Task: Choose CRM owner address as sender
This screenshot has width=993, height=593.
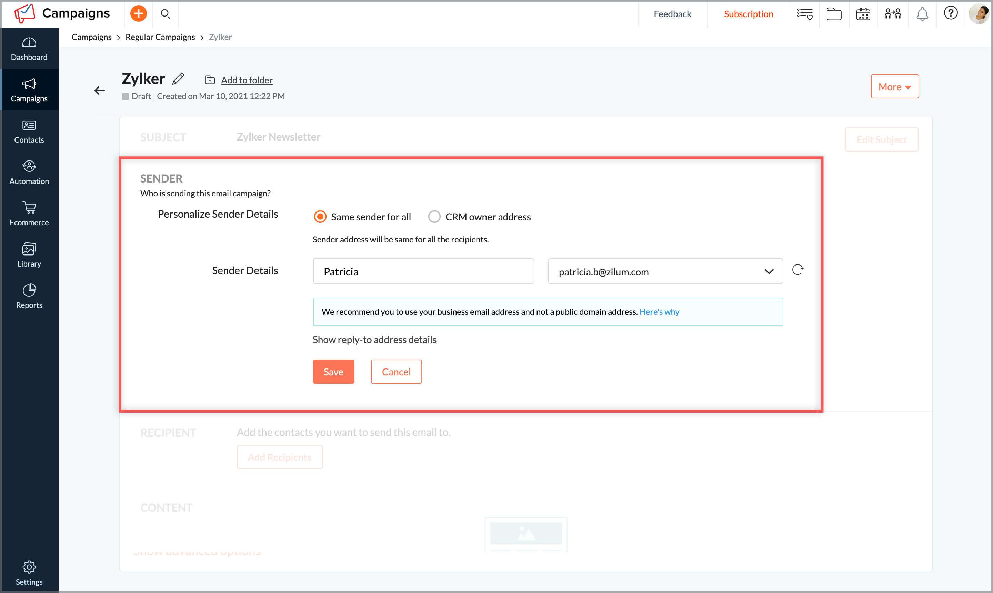Action: pyautogui.click(x=434, y=216)
